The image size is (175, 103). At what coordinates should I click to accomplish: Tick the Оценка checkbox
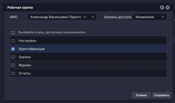tap(13, 57)
